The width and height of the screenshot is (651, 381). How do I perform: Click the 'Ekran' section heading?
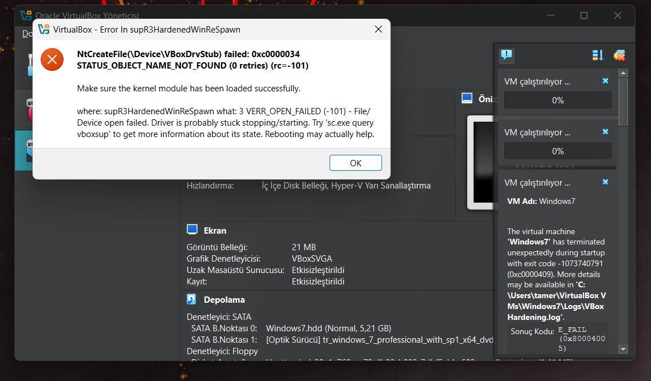click(215, 231)
